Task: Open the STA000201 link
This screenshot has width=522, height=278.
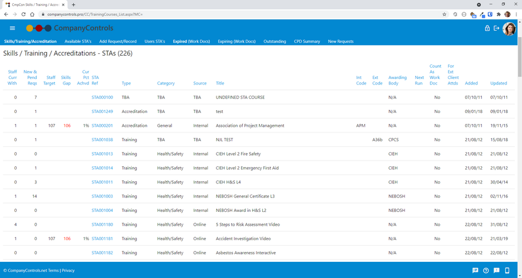Action: (x=102, y=126)
